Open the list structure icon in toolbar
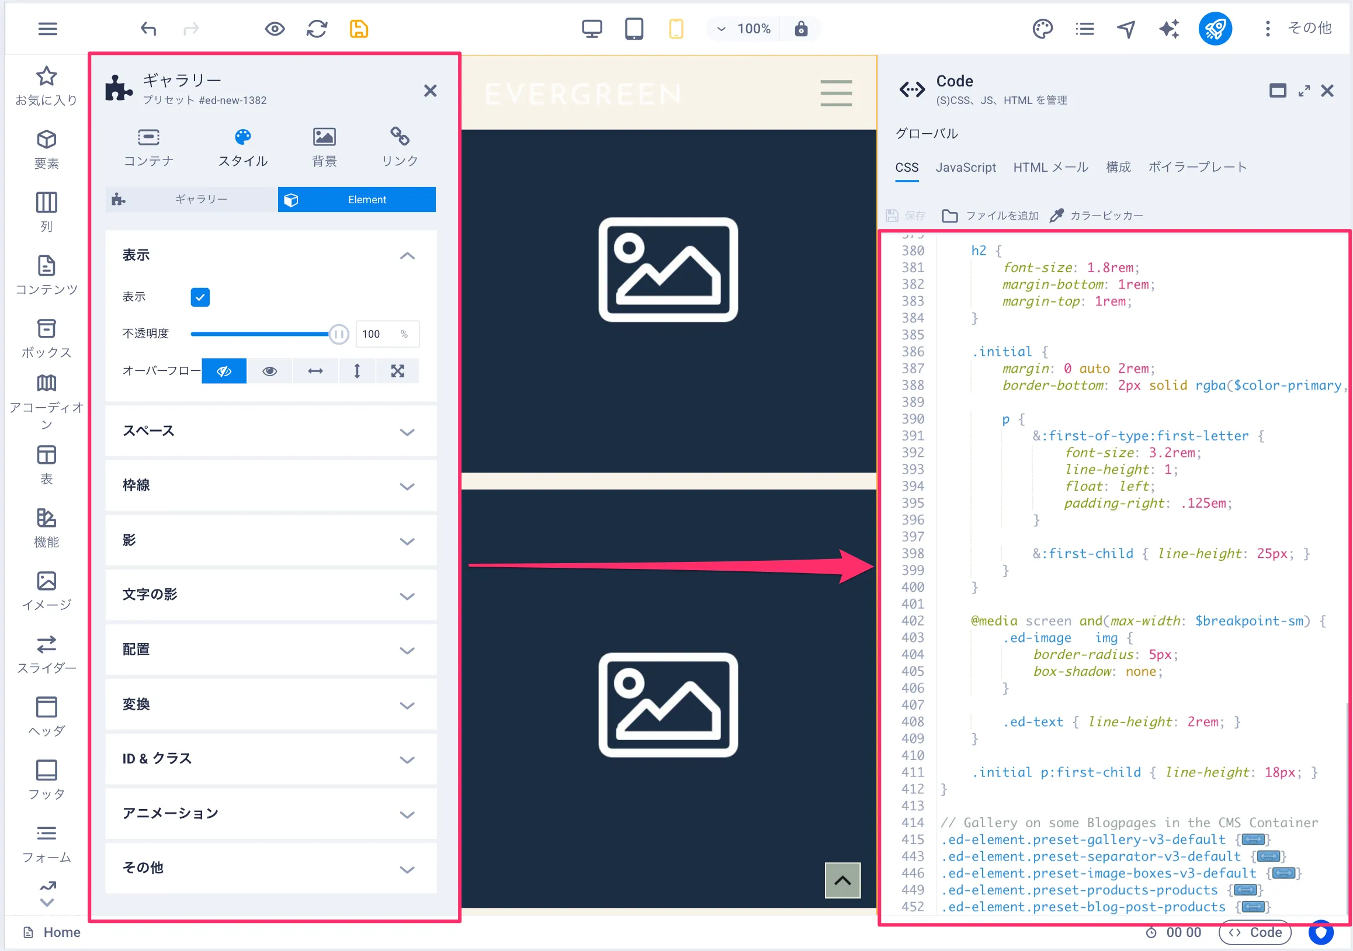This screenshot has height=951, width=1353. coord(1084,29)
